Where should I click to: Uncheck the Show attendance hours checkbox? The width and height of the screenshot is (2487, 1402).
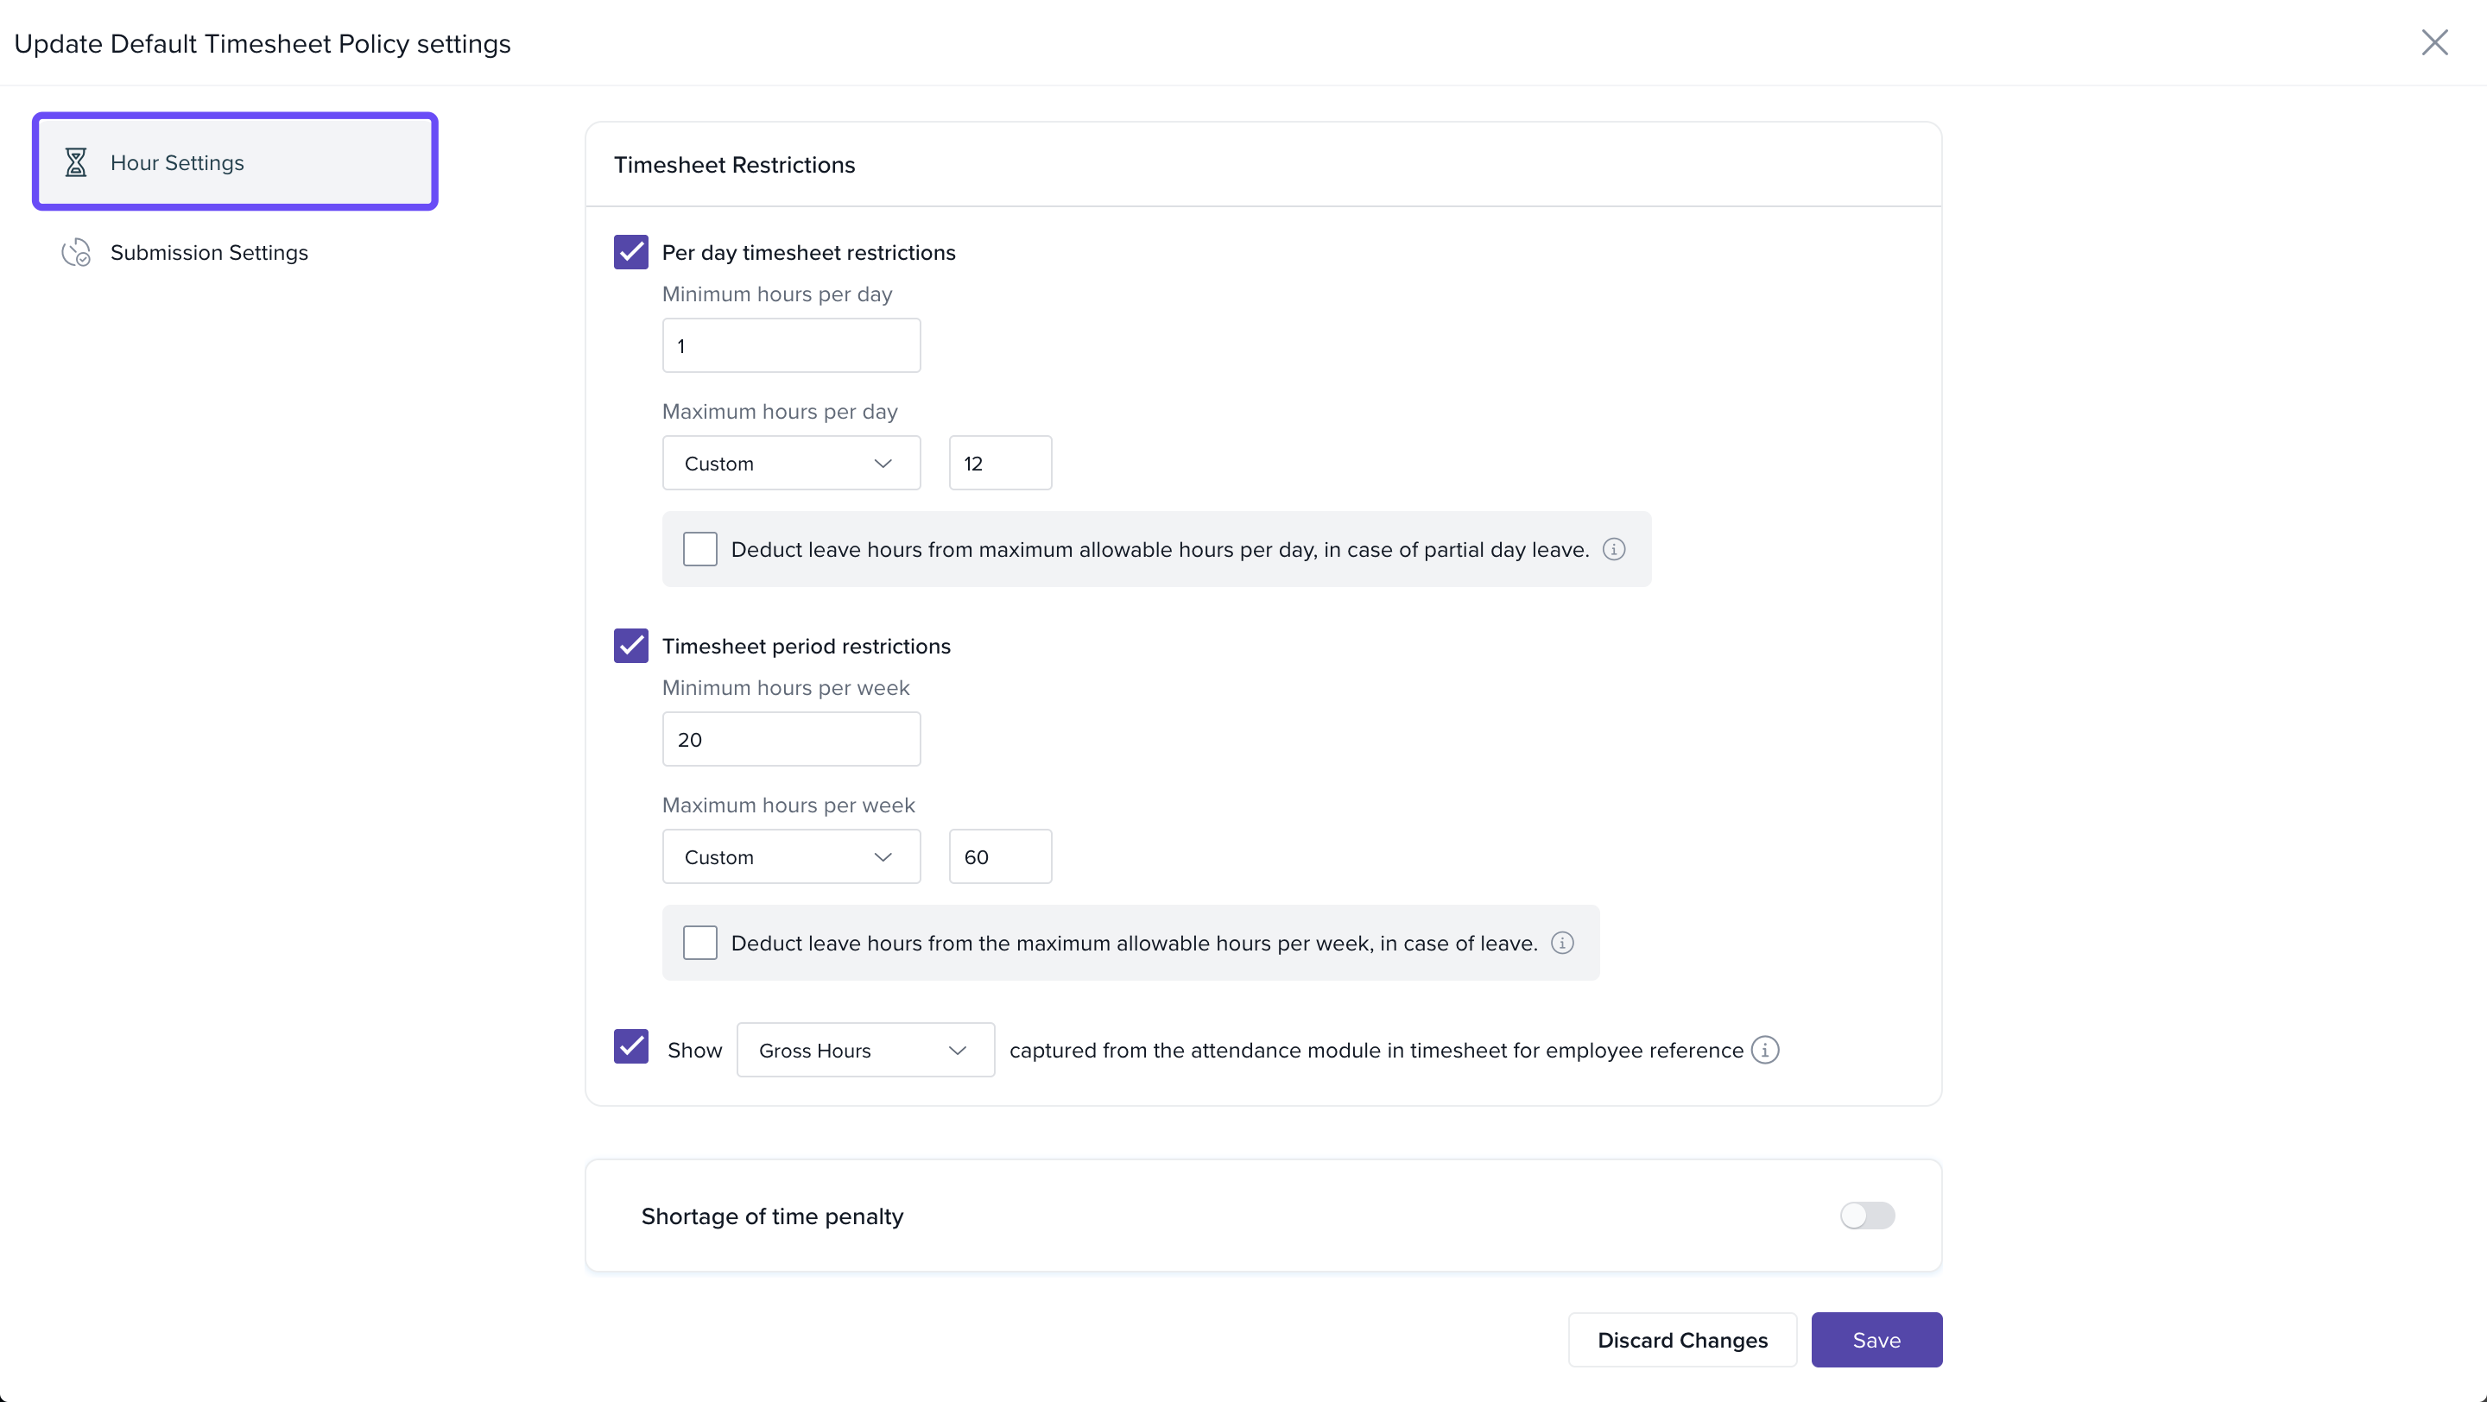coord(631,1047)
